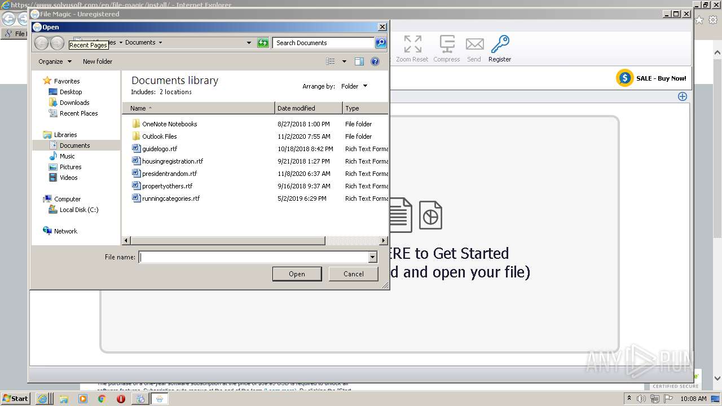Click the pie chart file icon
The image size is (722, 406).
(430, 215)
